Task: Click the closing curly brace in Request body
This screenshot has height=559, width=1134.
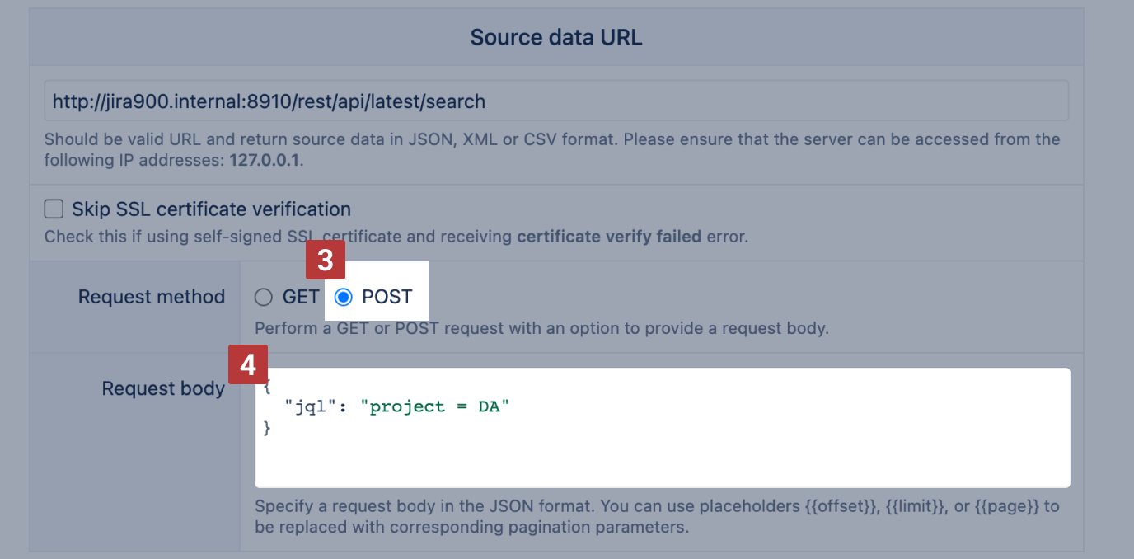Action: [x=266, y=427]
